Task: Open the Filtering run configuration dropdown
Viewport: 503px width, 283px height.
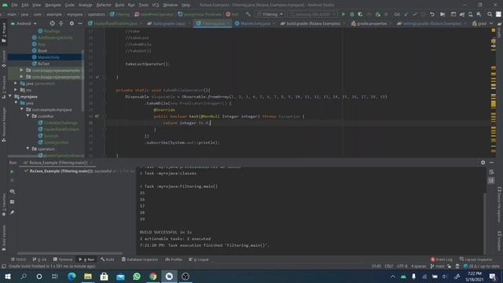Action: (270, 14)
